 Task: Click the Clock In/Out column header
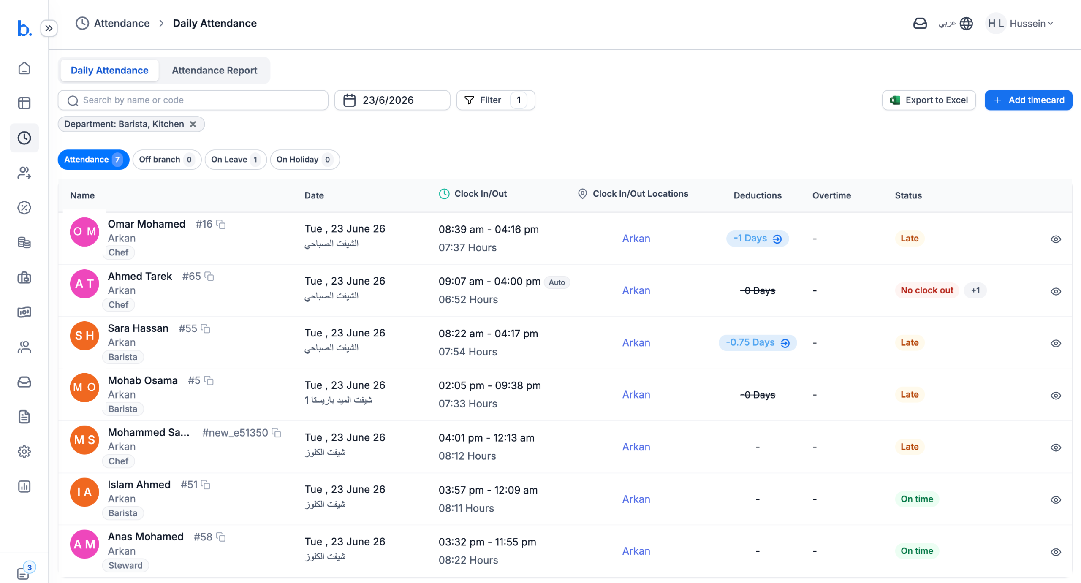coord(473,194)
